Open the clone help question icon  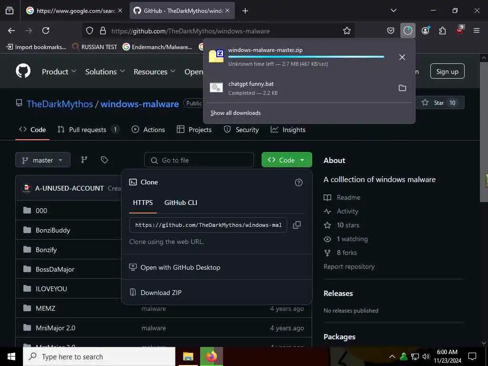point(298,183)
